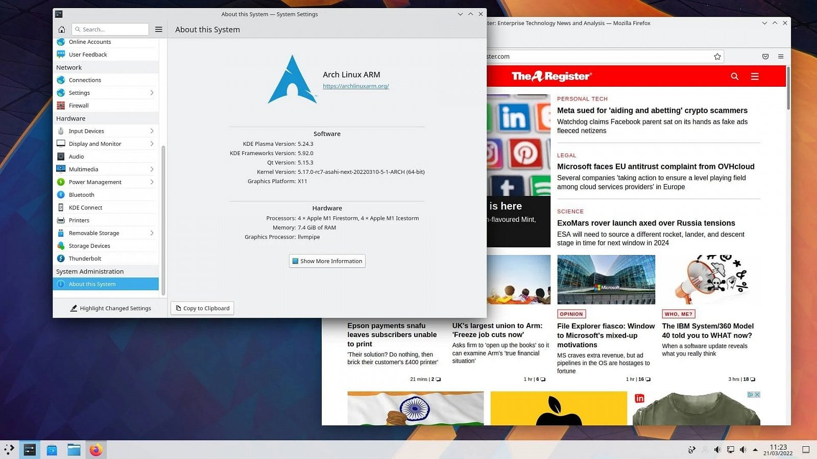Click the home icon above the search field
Image resolution: width=817 pixels, height=459 pixels.
click(x=61, y=29)
